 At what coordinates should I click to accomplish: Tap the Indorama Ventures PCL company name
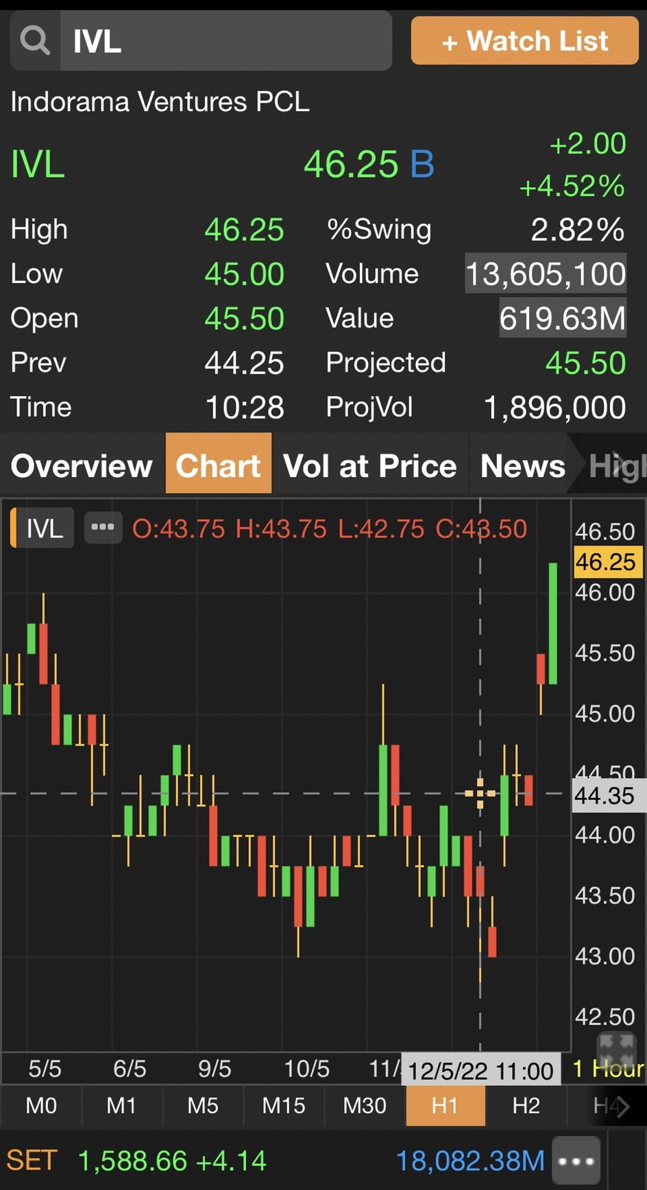160,102
